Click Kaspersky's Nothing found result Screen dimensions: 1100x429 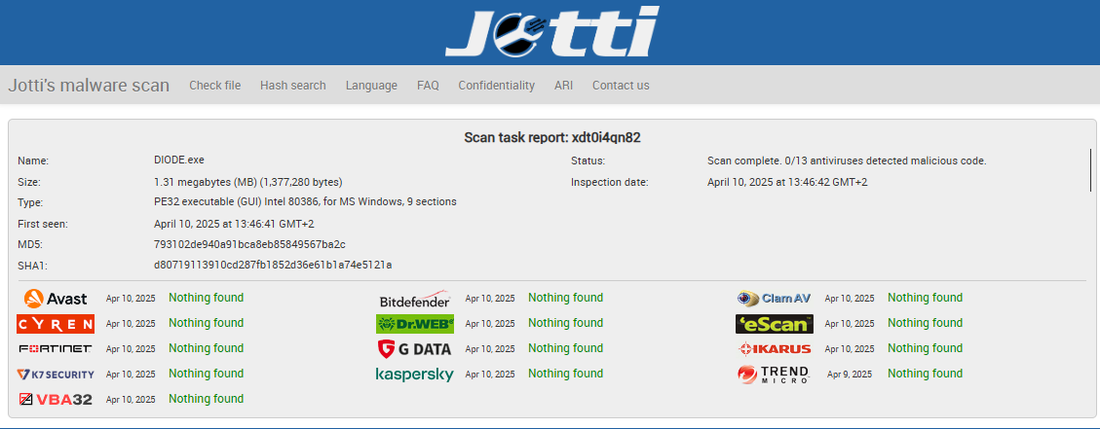[x=565, y=373]
